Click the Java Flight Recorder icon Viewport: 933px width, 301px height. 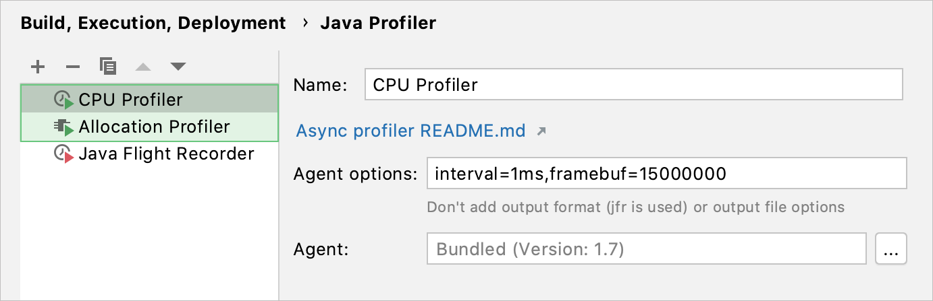coord(63,154)
